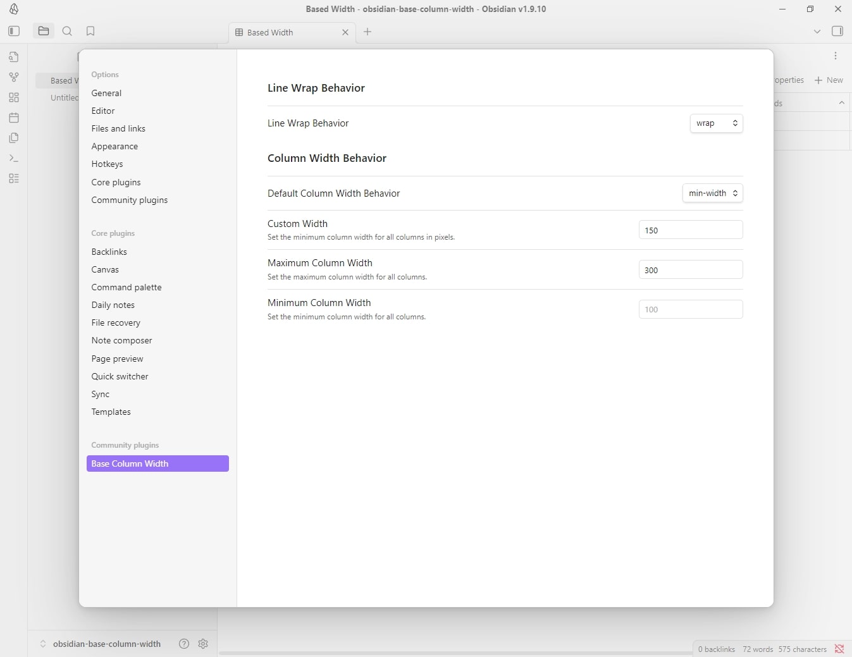Open the search magnifier icon
Screen dimensions: 852x657
click(67, 31)
